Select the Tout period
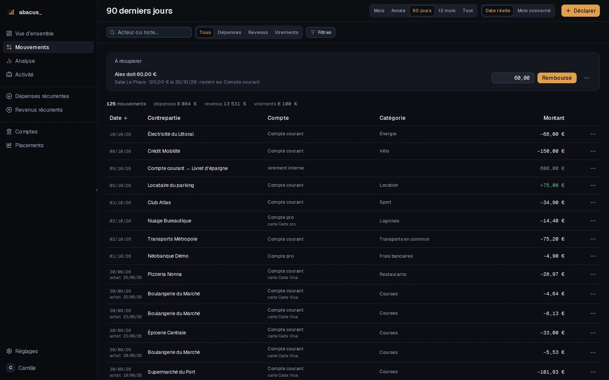 [x=468, y=11]
